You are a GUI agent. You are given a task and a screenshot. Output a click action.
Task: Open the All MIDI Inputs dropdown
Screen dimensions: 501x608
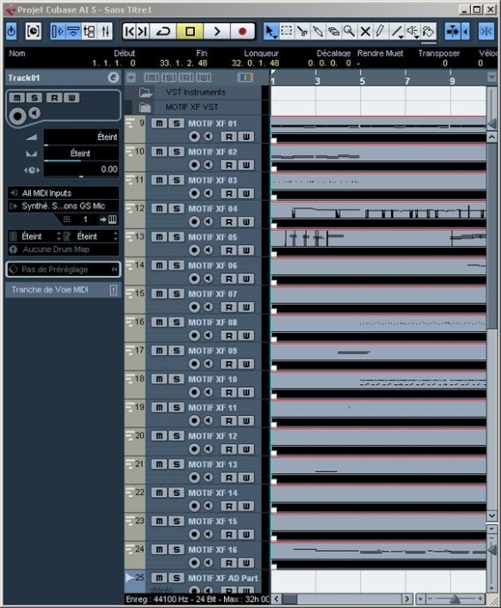click(x=64, y=193)
